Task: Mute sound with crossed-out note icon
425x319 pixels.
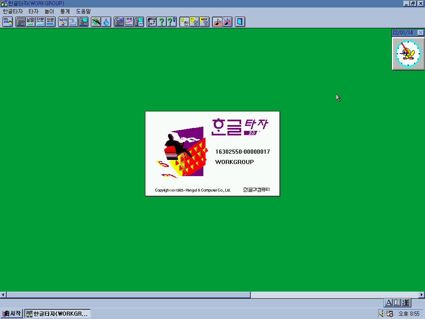Action: tap(227, 22)
